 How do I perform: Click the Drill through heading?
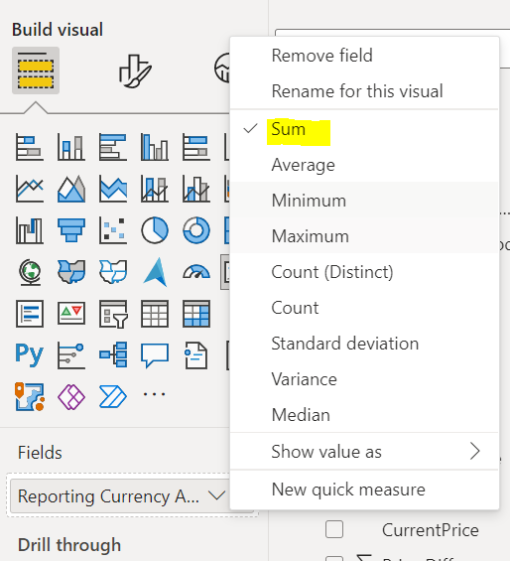(69, 545)
